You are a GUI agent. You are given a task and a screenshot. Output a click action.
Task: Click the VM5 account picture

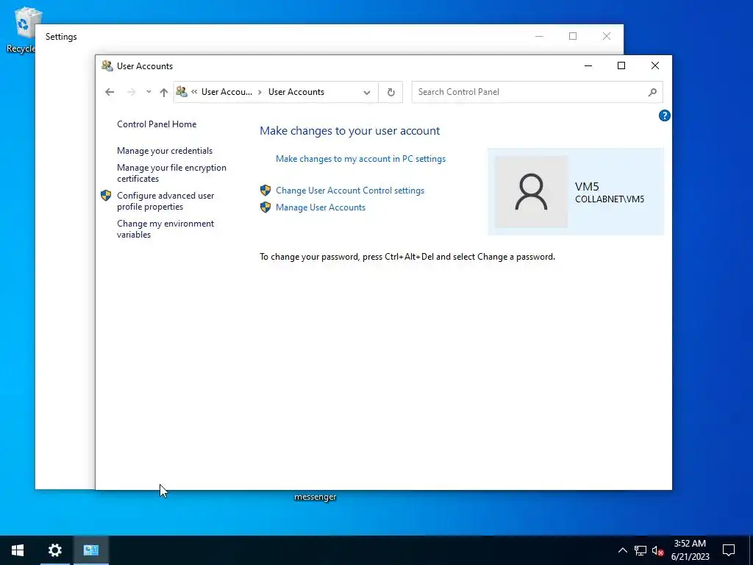531,192
